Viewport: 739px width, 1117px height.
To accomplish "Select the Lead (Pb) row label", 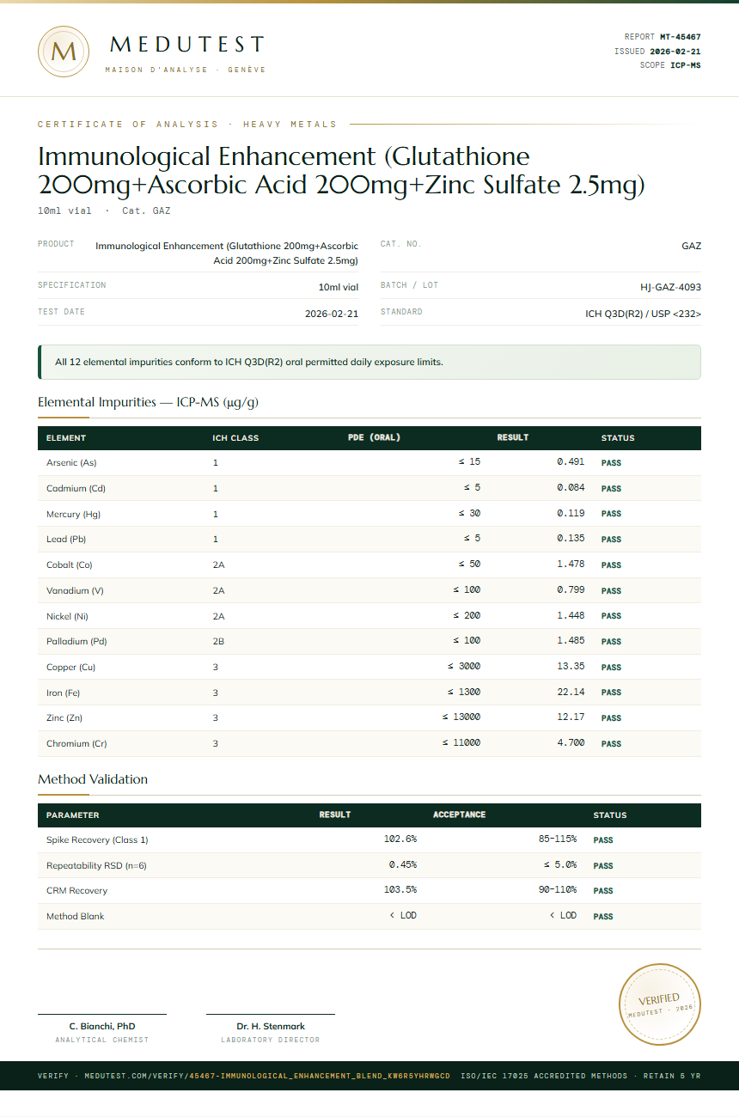I will pos(66,540).
